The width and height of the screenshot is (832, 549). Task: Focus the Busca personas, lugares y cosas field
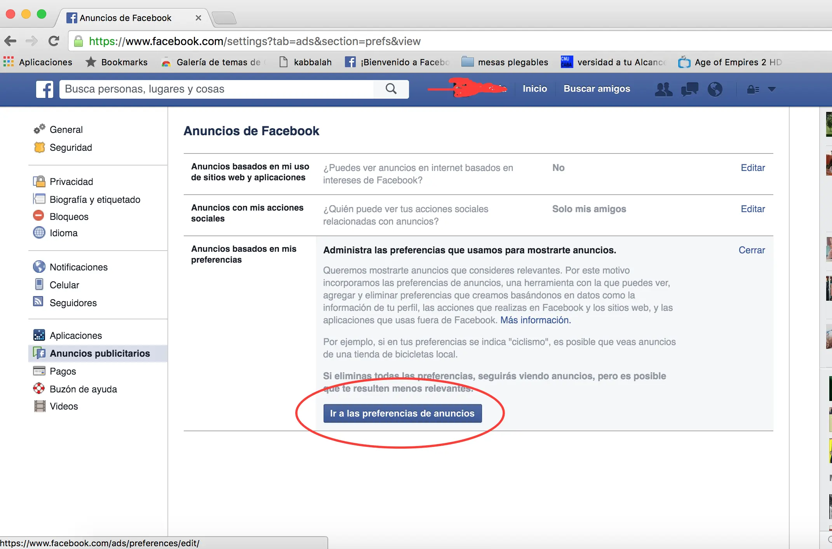pos(217,89)
